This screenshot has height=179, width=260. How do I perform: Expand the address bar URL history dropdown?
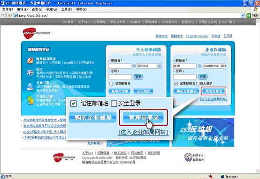pyautogui.click(x=243, y=15)
